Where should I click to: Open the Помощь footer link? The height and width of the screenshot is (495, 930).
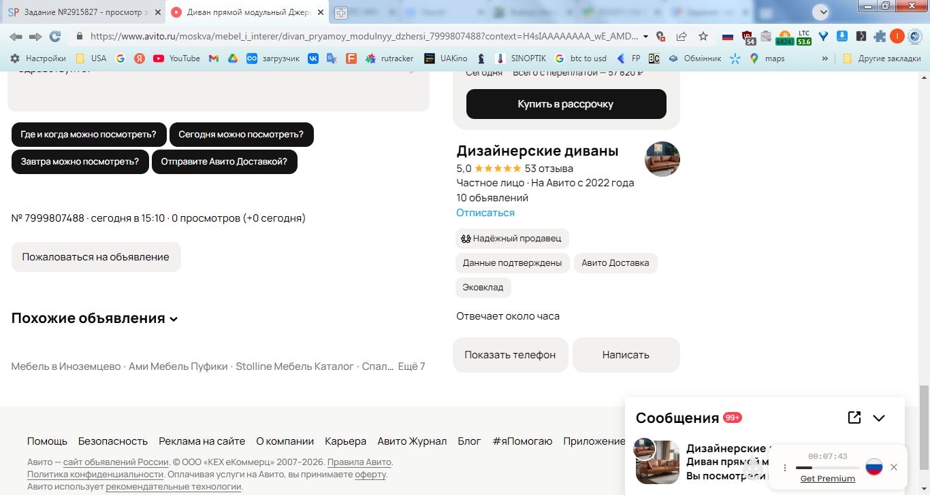point(47,441)
